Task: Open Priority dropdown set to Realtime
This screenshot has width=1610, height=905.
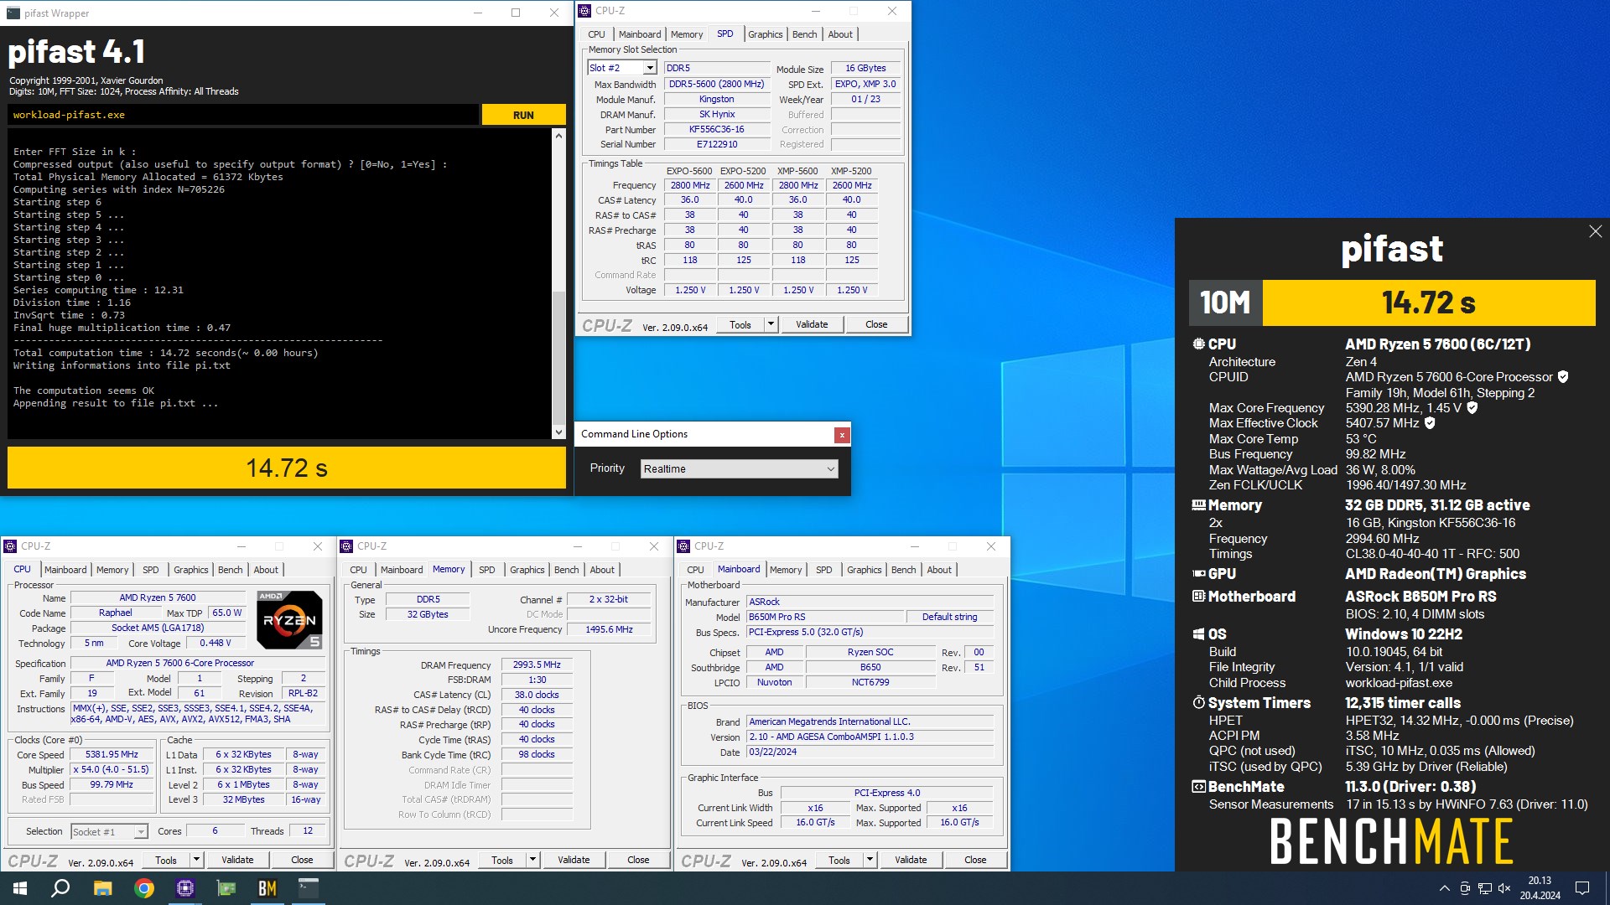Action: point(740,469)
